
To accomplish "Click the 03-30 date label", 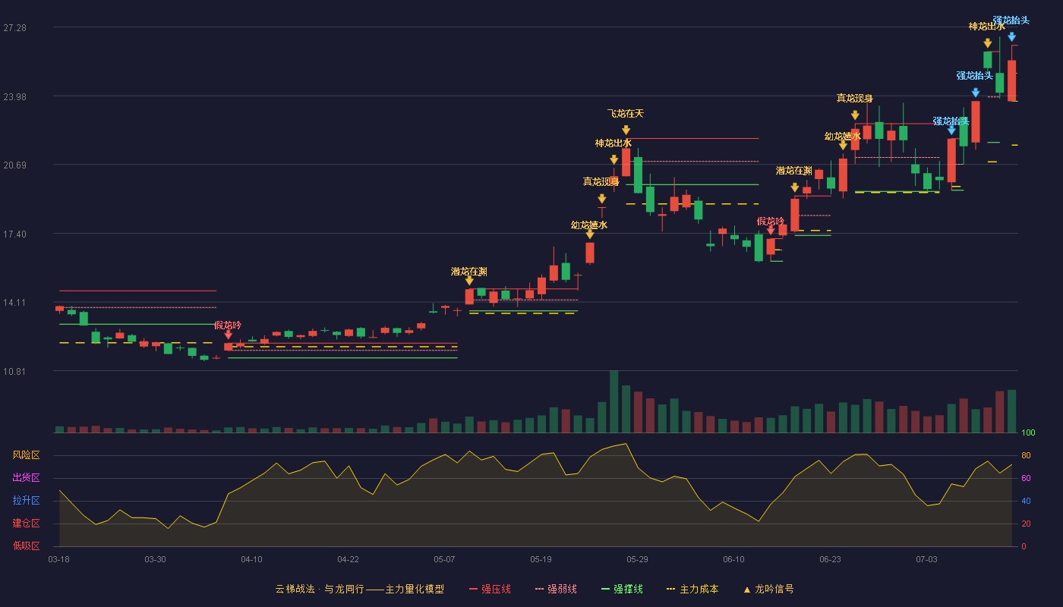I will [x=155, y=559].
